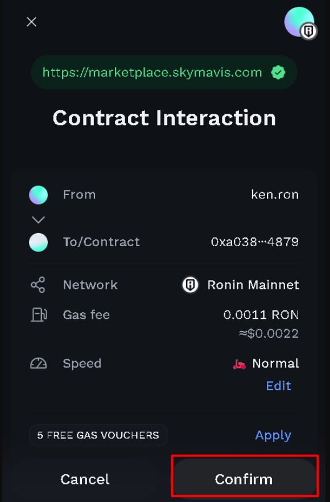The image size is (330, 502).
Task: Click the ken.ron sender name
Action: point(275,194)
